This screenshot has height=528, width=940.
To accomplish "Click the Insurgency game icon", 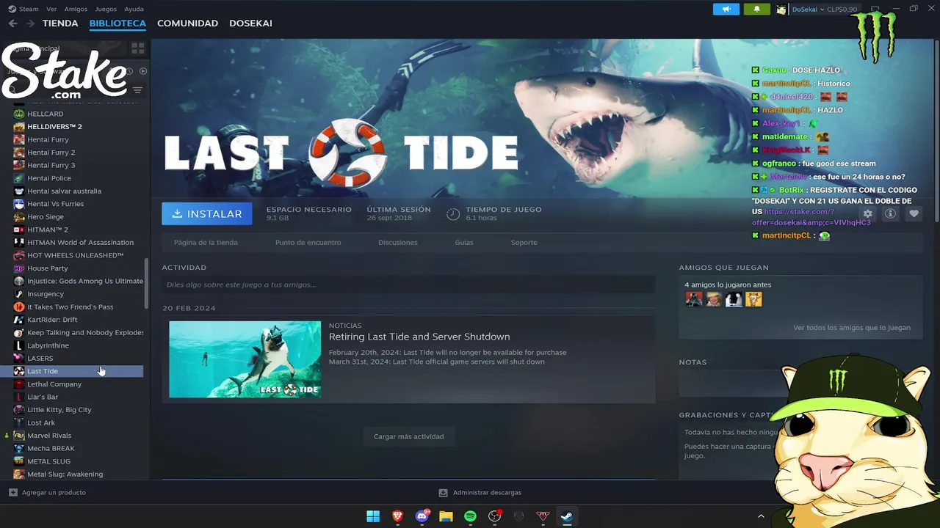I will [19, 294].
